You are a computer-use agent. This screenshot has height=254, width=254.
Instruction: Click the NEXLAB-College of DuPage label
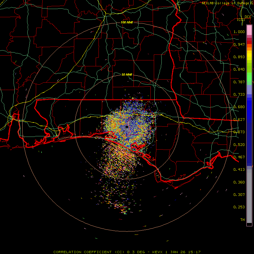(x=225, y=3)
